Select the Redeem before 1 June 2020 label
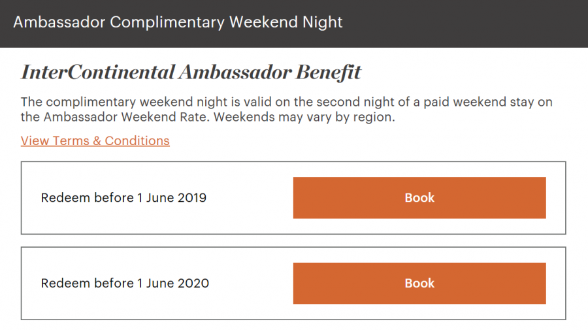 pos(125,283)
